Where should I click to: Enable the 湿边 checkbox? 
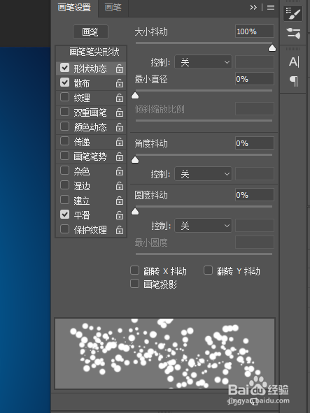pyautogui.click(x=64, y=185)
